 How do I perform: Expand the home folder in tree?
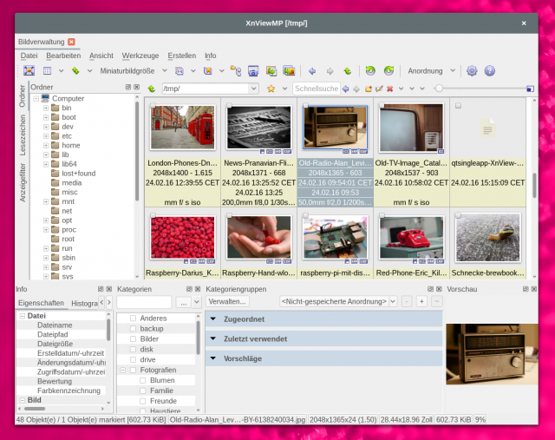pyautogui.click(x=46, y=145)
